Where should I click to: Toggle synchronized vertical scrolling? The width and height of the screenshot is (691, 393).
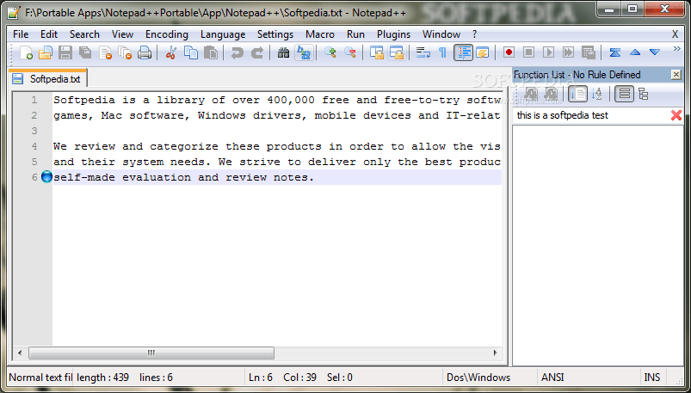point(376,52)
